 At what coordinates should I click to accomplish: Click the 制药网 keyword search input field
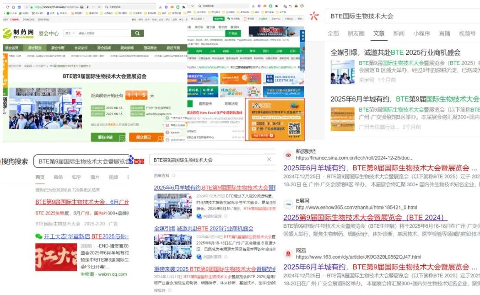pos(103,33)
